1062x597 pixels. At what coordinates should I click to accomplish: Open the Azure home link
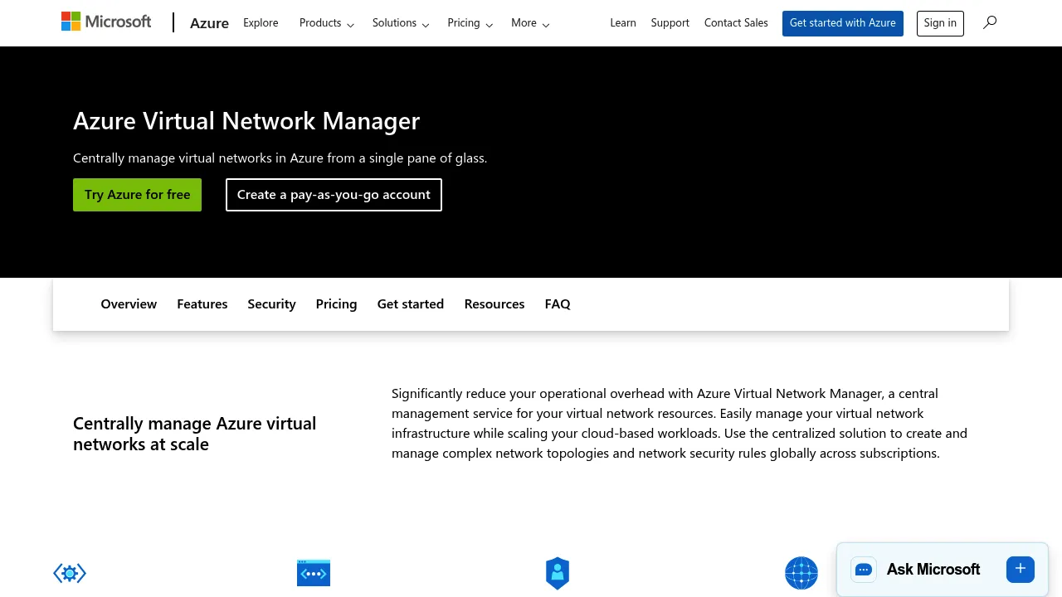click(x=209, y=23)
